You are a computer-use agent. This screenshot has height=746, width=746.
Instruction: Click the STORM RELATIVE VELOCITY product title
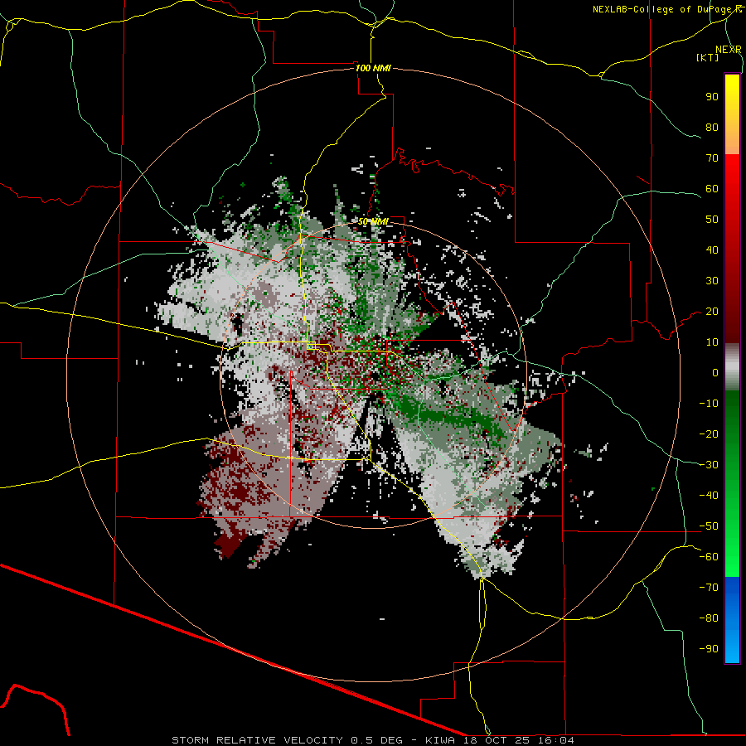(258, 740)
